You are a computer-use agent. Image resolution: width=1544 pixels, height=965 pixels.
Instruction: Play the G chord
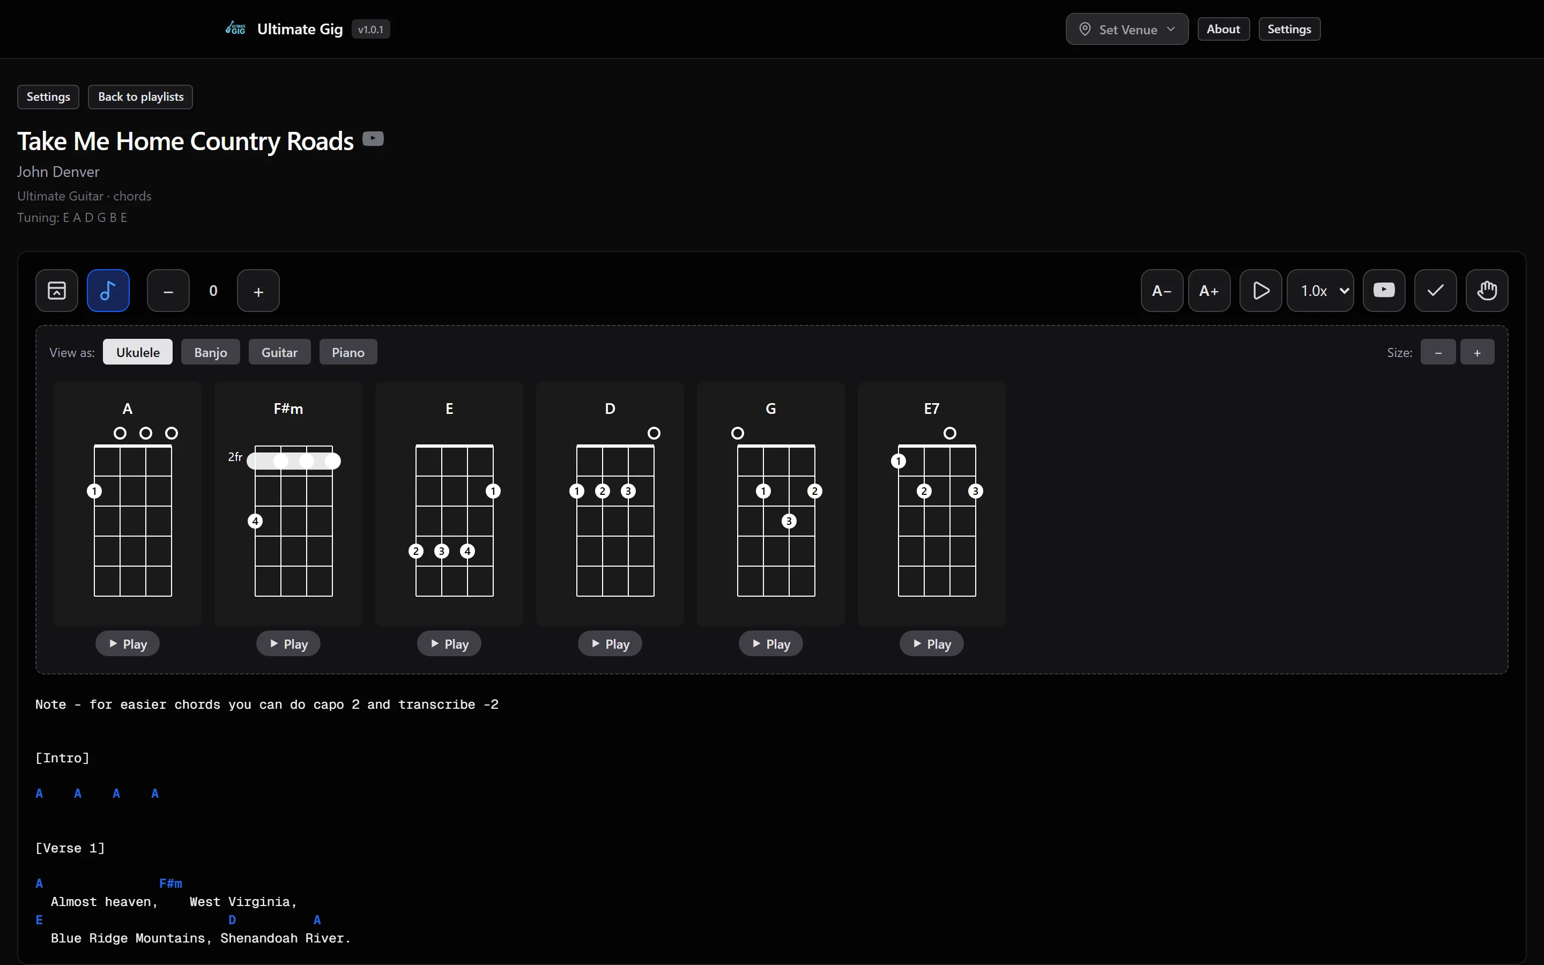pyautogui.click(x=771, y=643)
